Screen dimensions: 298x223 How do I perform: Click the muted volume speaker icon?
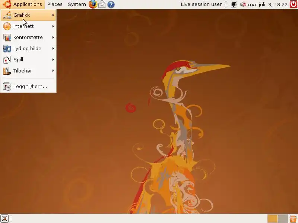243,4
